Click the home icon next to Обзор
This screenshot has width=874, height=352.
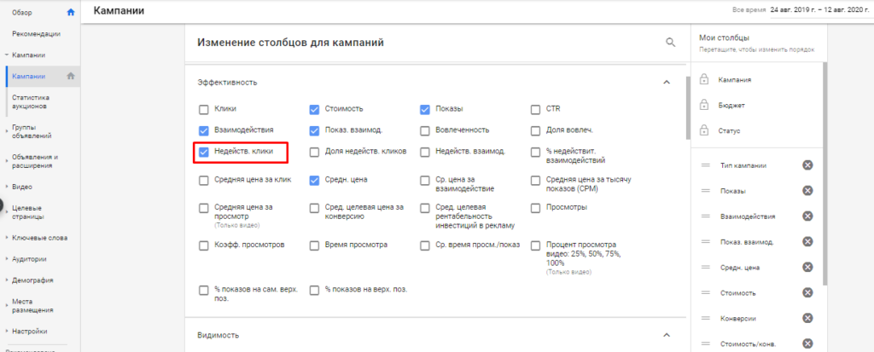pyautogui.click(x=70, y=12)
